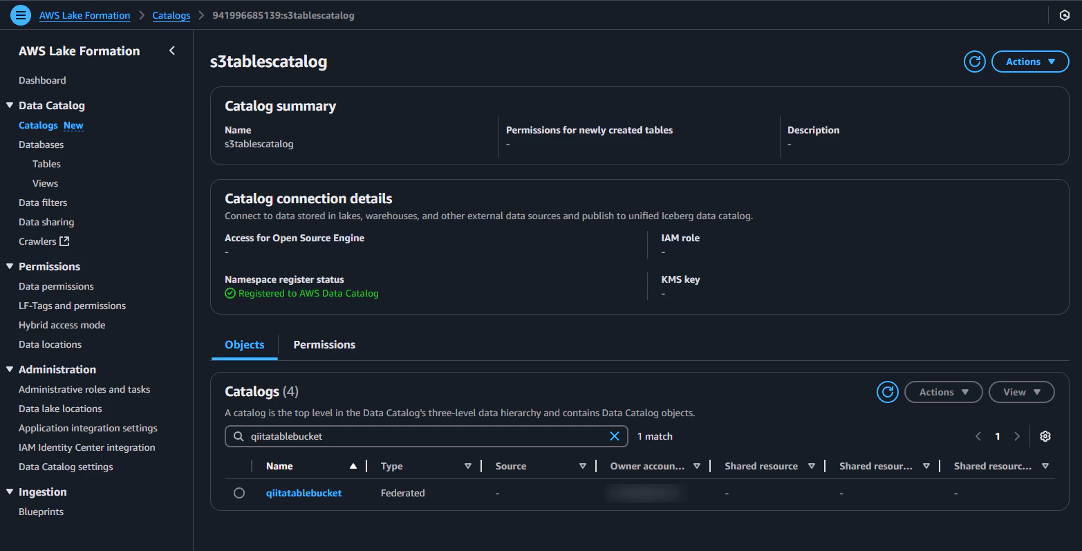The width and height of the screenshot is (1082, 551).
Task: Go to Catalogs breadcrumb link
Action: pos(171,15)
